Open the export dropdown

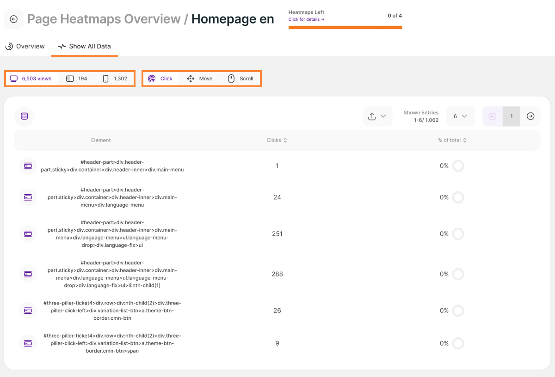pyautogui.click(x=377, y=116)
